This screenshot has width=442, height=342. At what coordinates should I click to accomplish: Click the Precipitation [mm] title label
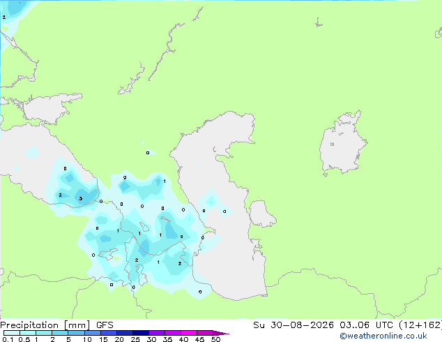[x=45, y=325]
